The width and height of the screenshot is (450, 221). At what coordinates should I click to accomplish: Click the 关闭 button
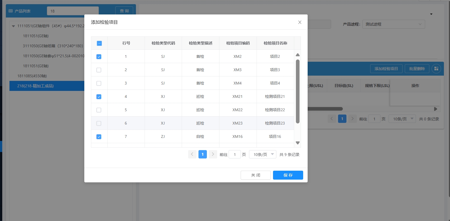(256, 175)
